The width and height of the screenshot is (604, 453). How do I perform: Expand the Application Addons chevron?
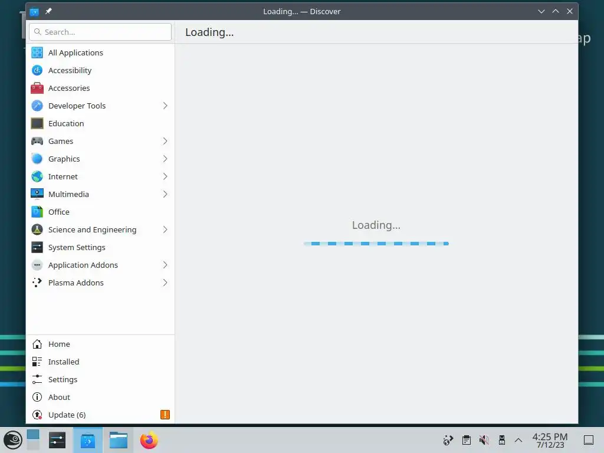(165, 265)
